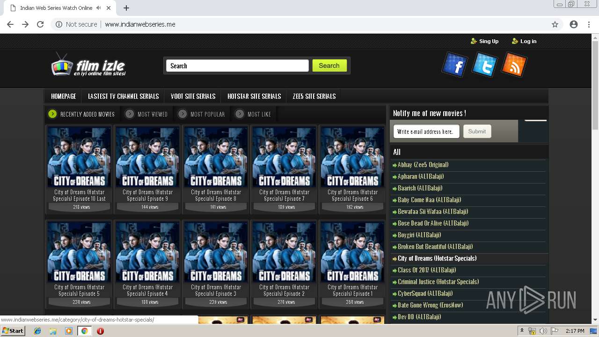The image size is (599, 337).
Task: Click the green Search button
Action: (329, 66)
